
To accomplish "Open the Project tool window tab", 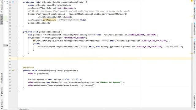I will [2, 20].
